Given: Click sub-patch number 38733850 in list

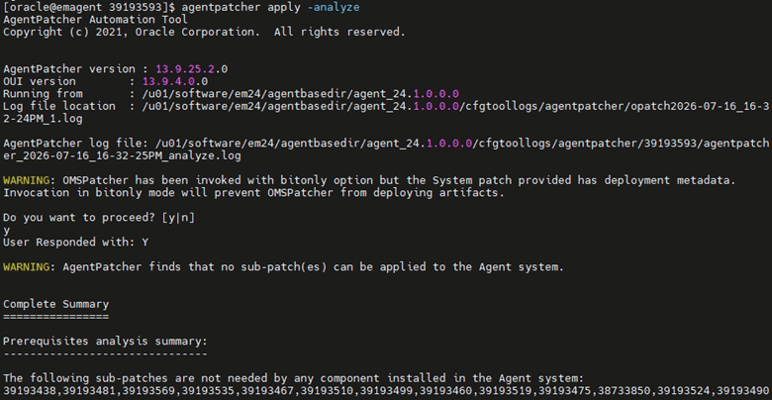Looking at the screenshot, I should pos(625,391).
